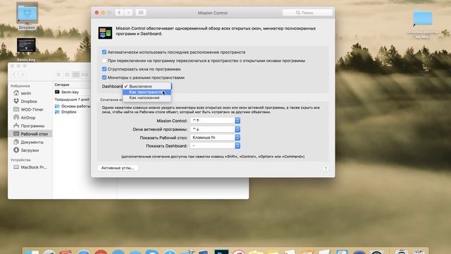Open Dropbox in the Finder sidebar
The height and width of the screenshot is (254, 451).
tap(30, 102)
